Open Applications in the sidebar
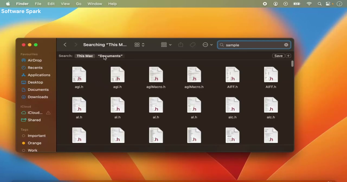 [36, 75]
